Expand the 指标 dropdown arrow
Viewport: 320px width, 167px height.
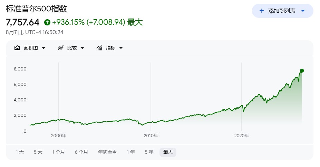click(x=121, y=48)
